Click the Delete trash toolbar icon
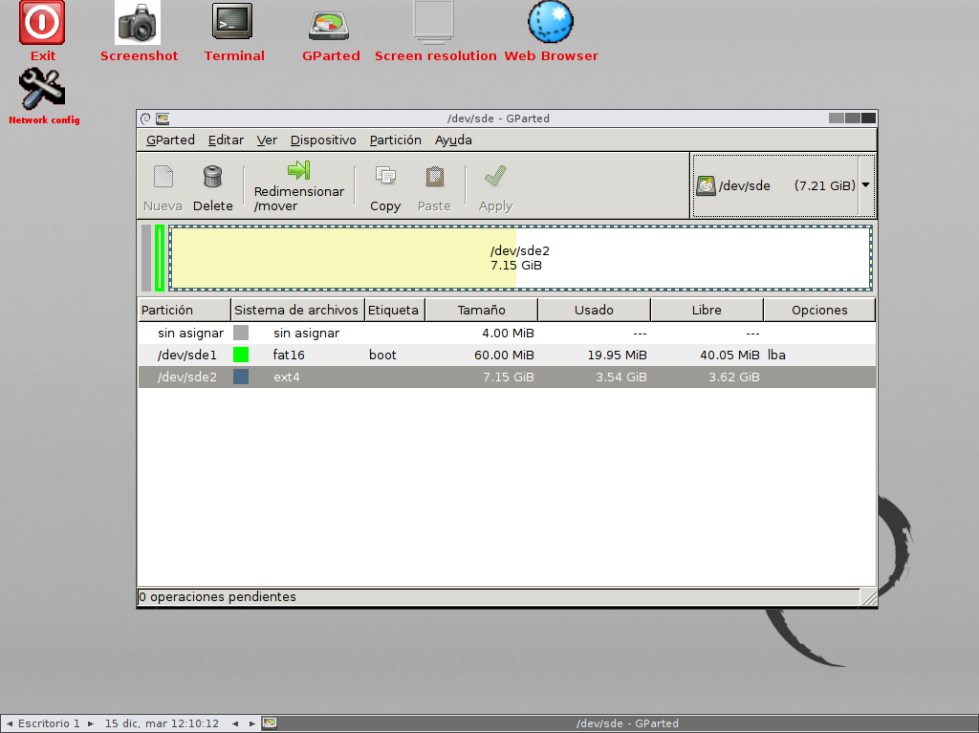 pyautogui.click(x=213, y=177)
